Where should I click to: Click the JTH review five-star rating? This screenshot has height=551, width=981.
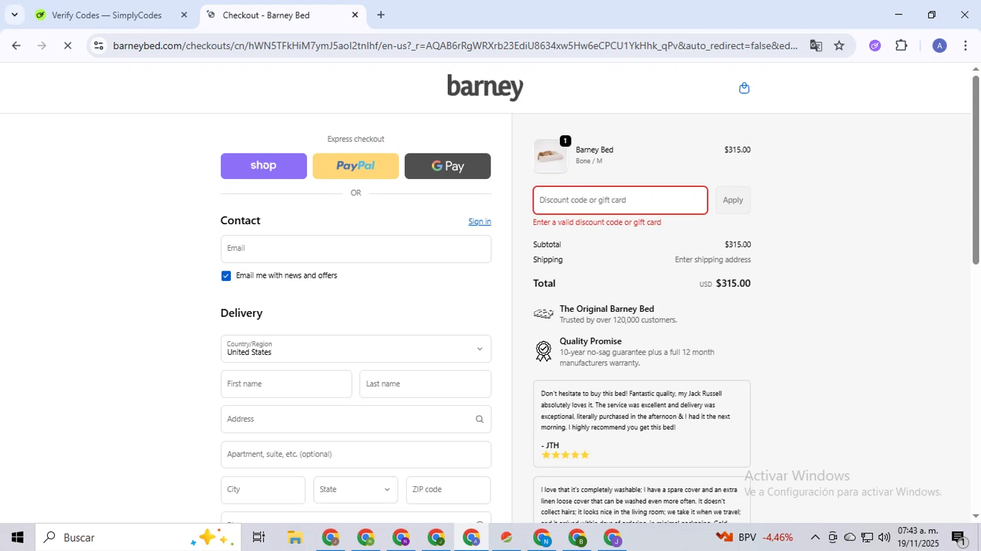click(565, 455)
